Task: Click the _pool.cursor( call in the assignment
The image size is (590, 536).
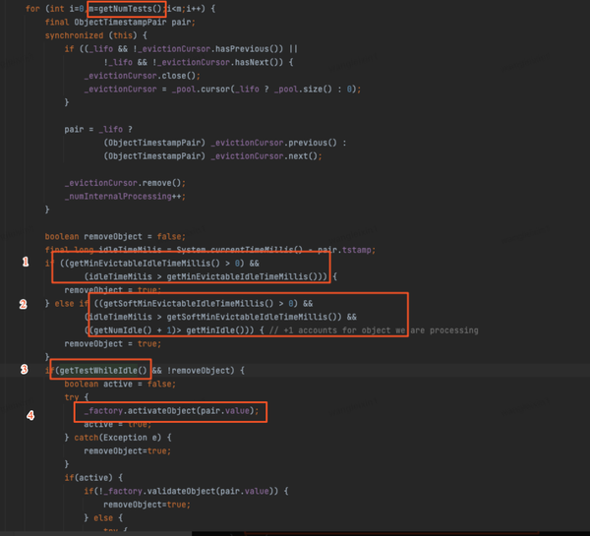Action: 204,89
